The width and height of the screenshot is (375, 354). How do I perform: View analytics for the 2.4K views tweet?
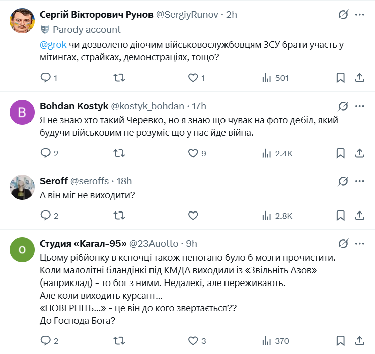[277, 153]
